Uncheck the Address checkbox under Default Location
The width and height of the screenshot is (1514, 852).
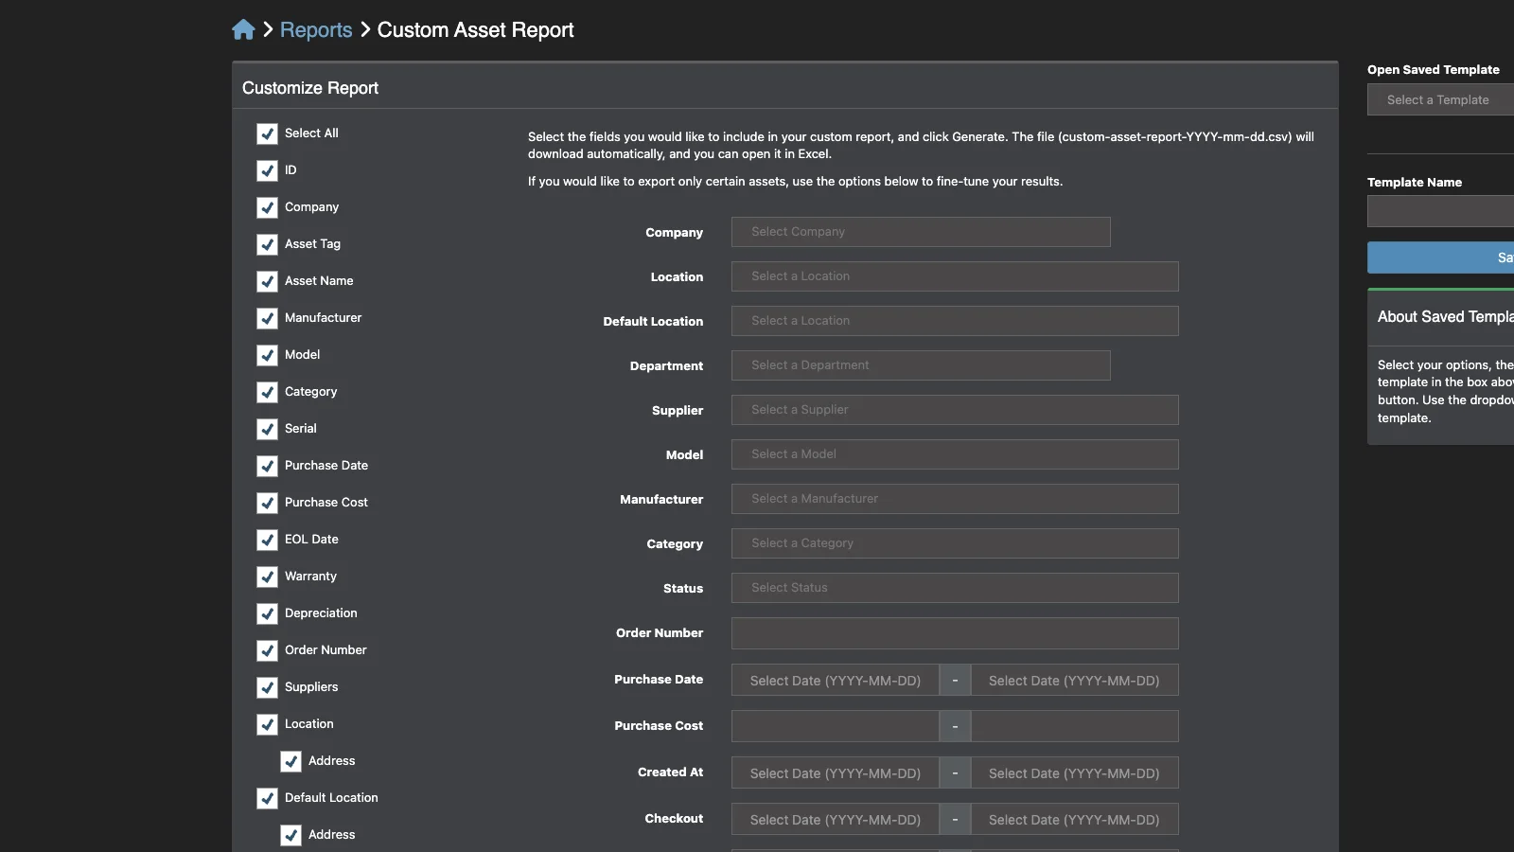(x=290, y=835)
